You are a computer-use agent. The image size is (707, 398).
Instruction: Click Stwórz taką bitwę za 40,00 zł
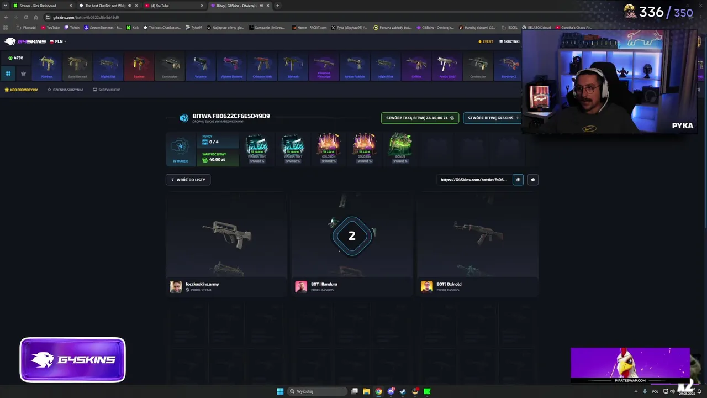click(420, 118)
